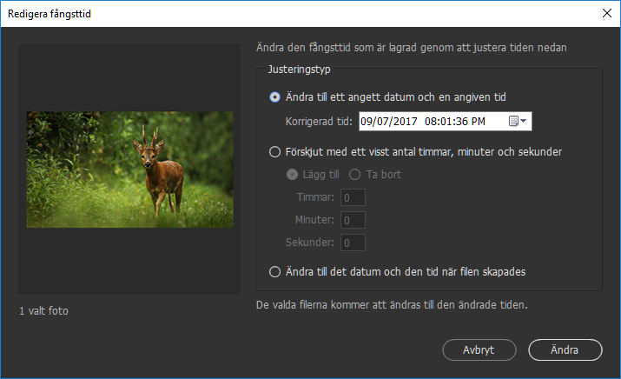Screen dimensions: 621x379
Task: Close the Redigera fångsttid dialog
Action: (606, 12)
